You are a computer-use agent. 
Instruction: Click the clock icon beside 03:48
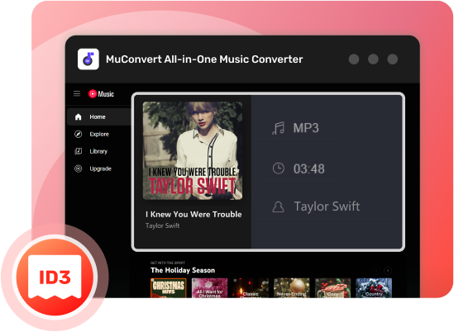pos(278,168)
